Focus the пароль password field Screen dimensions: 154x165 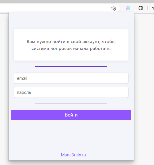tap(71, 92)
